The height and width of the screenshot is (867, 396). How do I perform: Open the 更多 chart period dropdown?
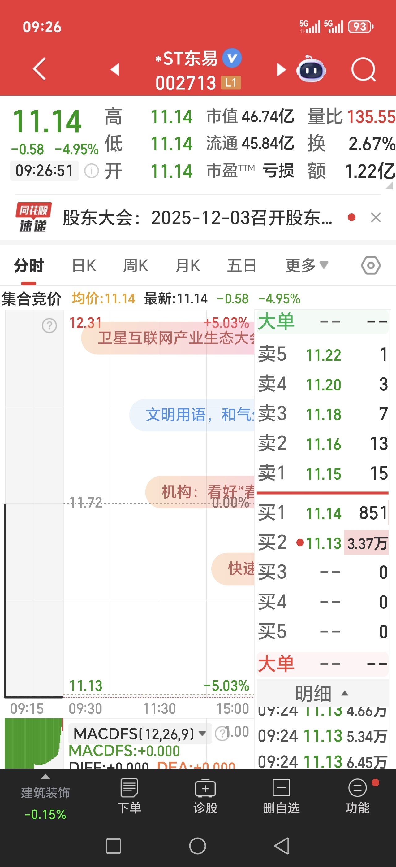click(307, 266)
